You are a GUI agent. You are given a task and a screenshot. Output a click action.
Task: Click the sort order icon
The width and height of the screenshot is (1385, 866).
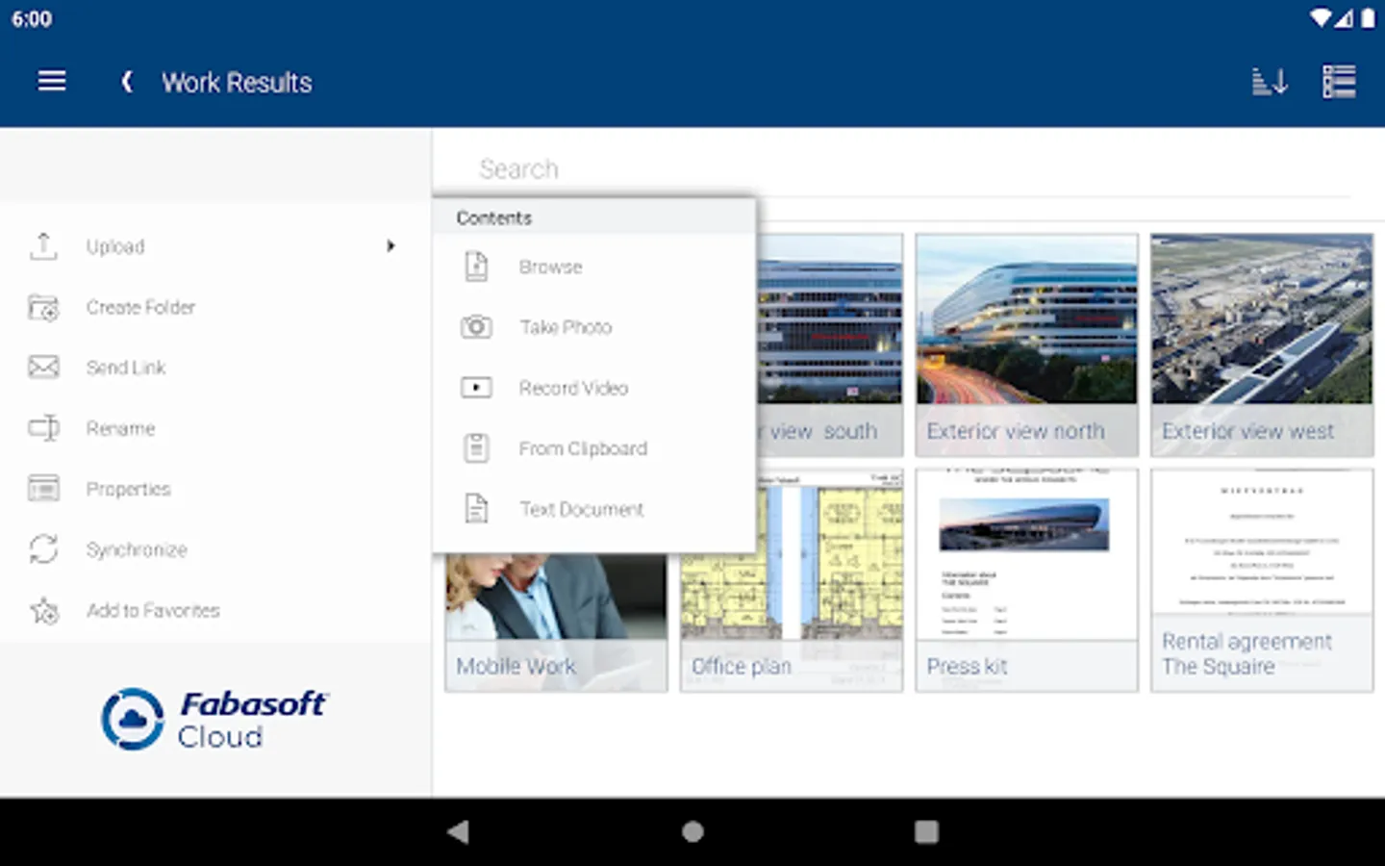tap(1270, 82)
